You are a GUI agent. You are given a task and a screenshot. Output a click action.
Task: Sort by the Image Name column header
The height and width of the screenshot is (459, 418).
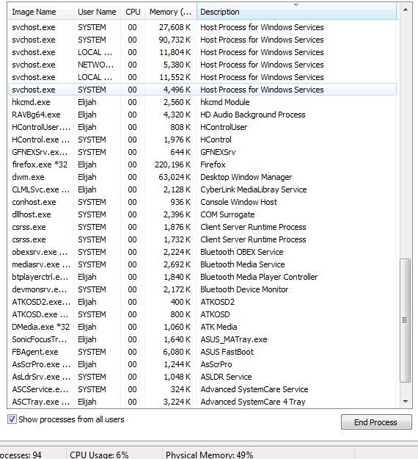click(x=41, y=12)
